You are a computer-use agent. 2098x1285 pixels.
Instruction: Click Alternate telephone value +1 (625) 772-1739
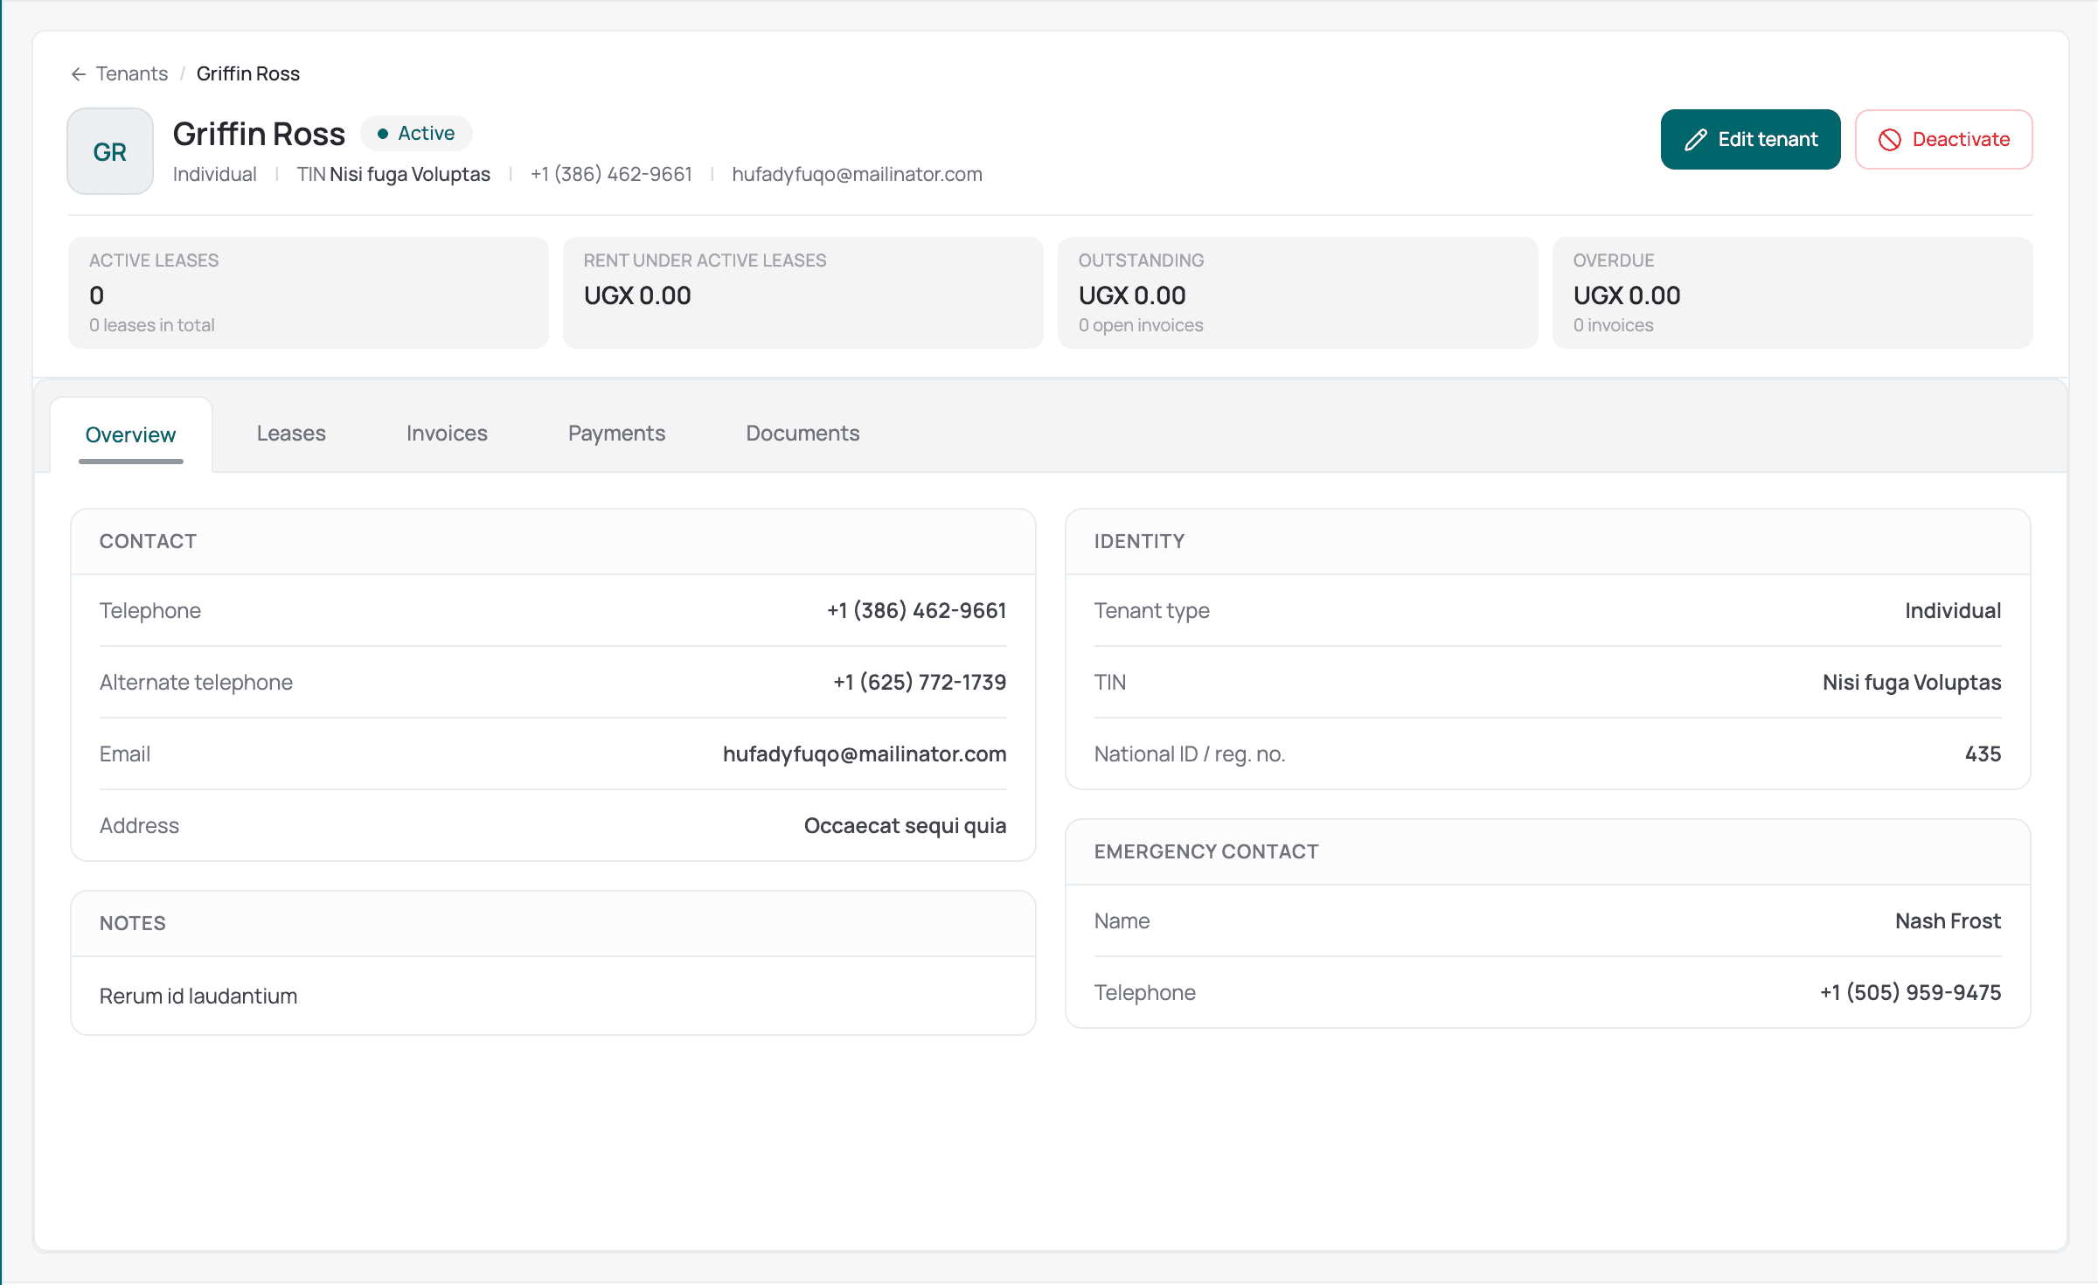point(920,682)
